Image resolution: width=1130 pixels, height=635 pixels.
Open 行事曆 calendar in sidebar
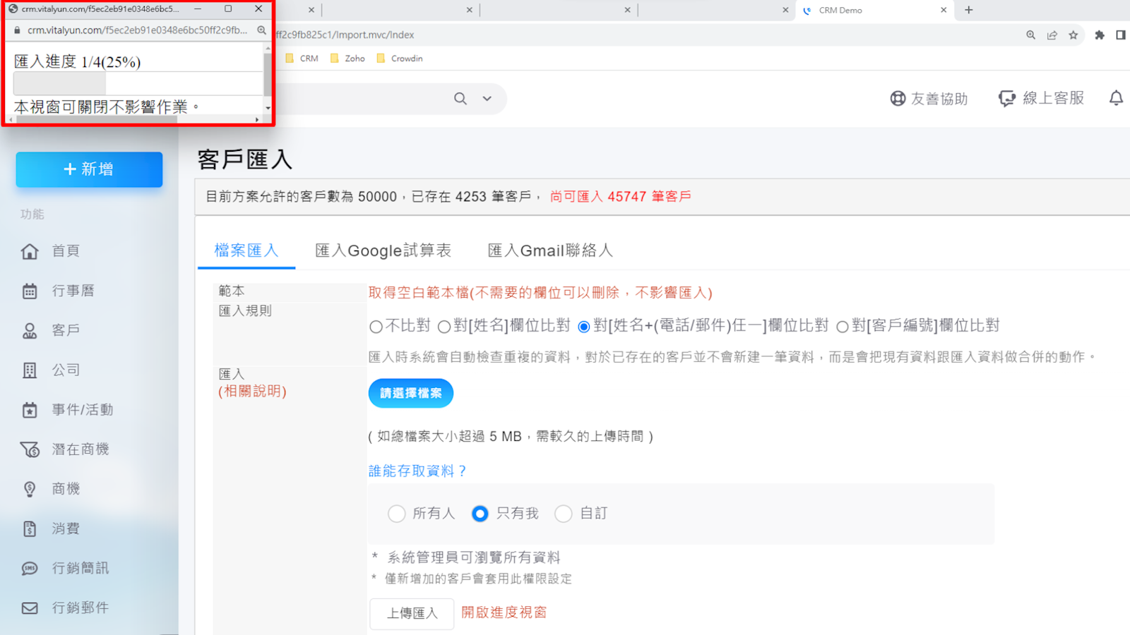click(73, 291)
